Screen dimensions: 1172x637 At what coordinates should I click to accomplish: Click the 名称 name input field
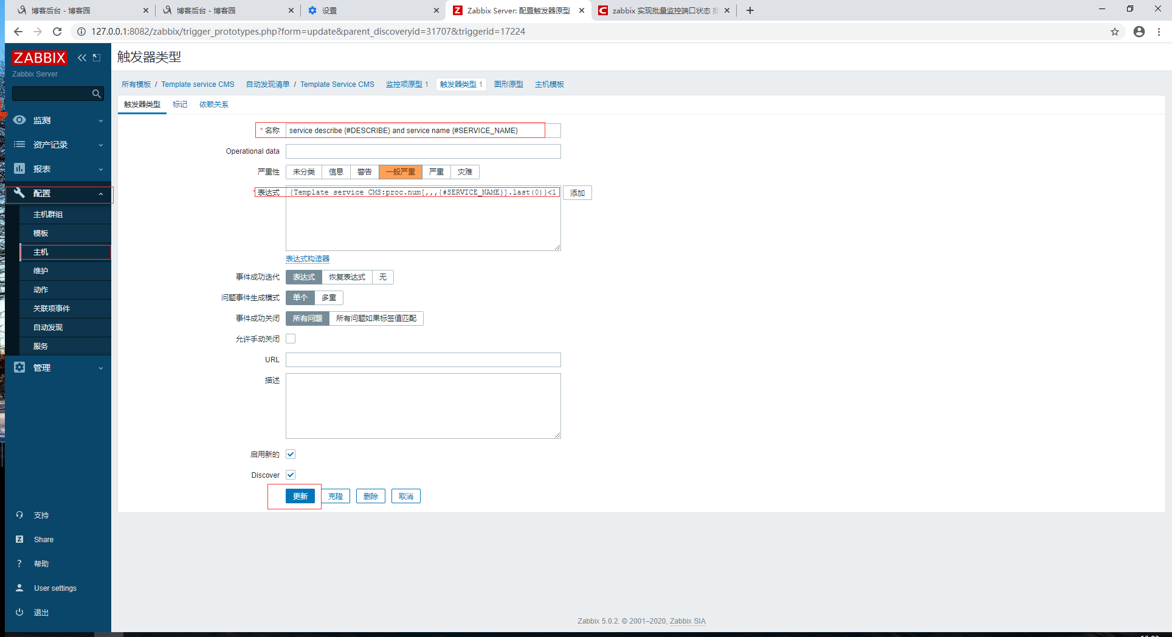tap(423, 131)
